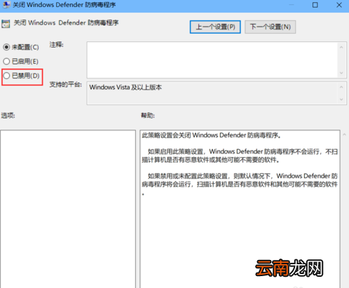The height and width of the screenshot is (288, 349).
Task: Click the up arrow of the 帮助 pane scrollbar
Action: click(344, 135)
